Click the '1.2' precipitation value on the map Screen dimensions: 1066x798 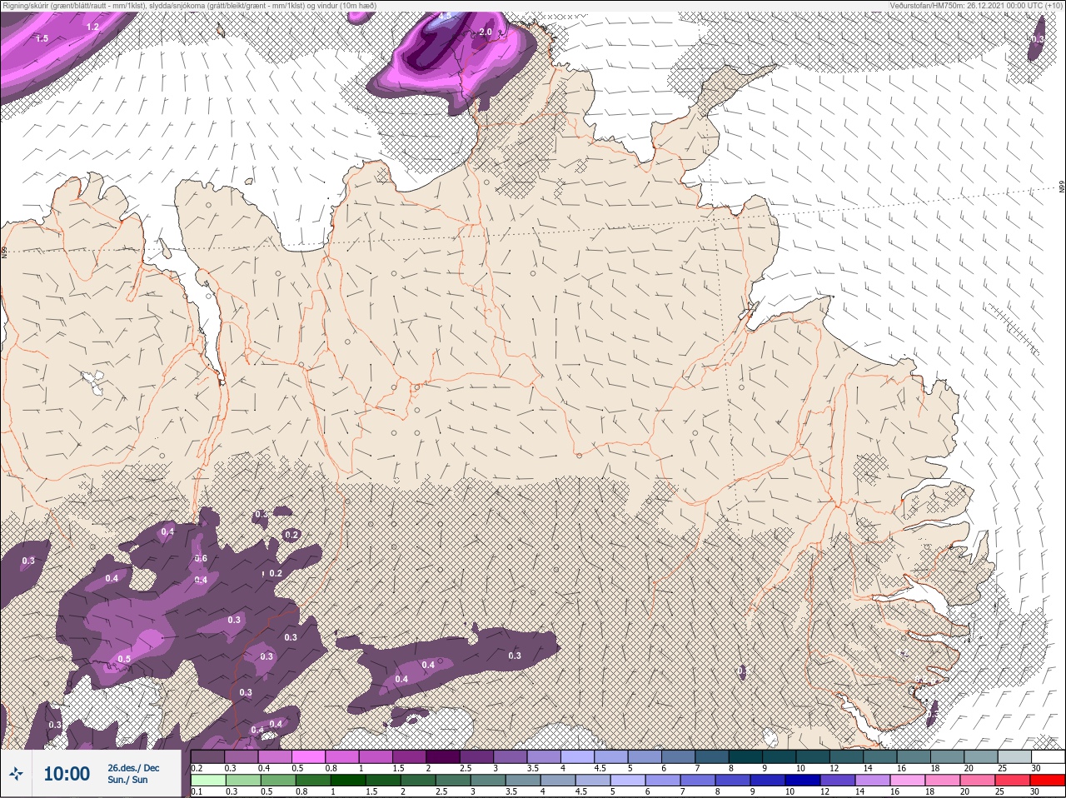(92, 27)
